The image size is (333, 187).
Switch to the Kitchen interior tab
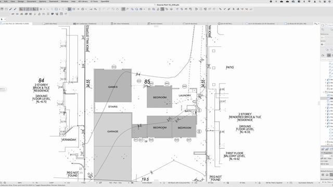coord(155,23)
